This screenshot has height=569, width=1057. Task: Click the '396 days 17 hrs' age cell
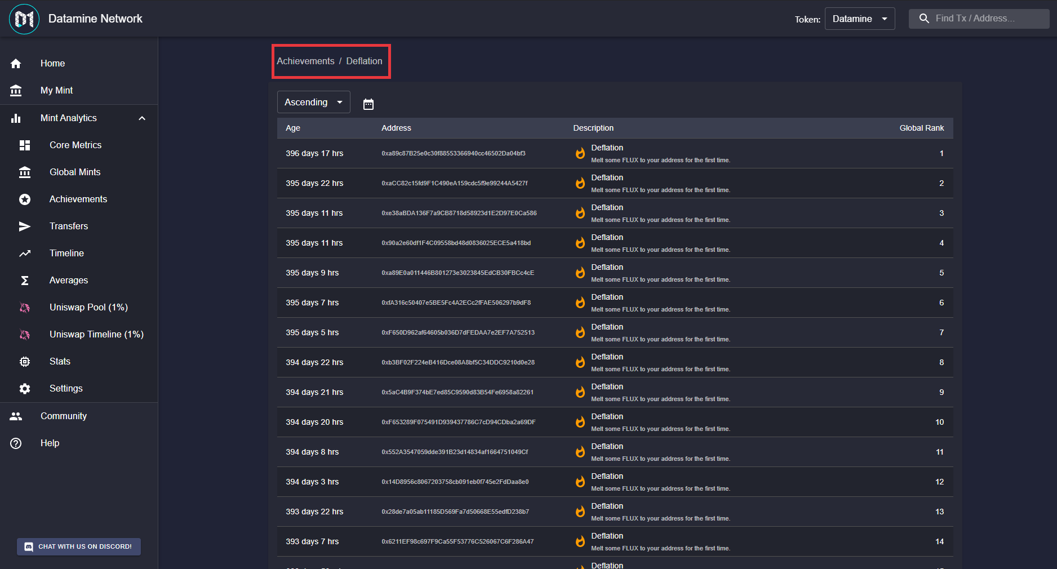pyautogui.click(x=314, y=153)
